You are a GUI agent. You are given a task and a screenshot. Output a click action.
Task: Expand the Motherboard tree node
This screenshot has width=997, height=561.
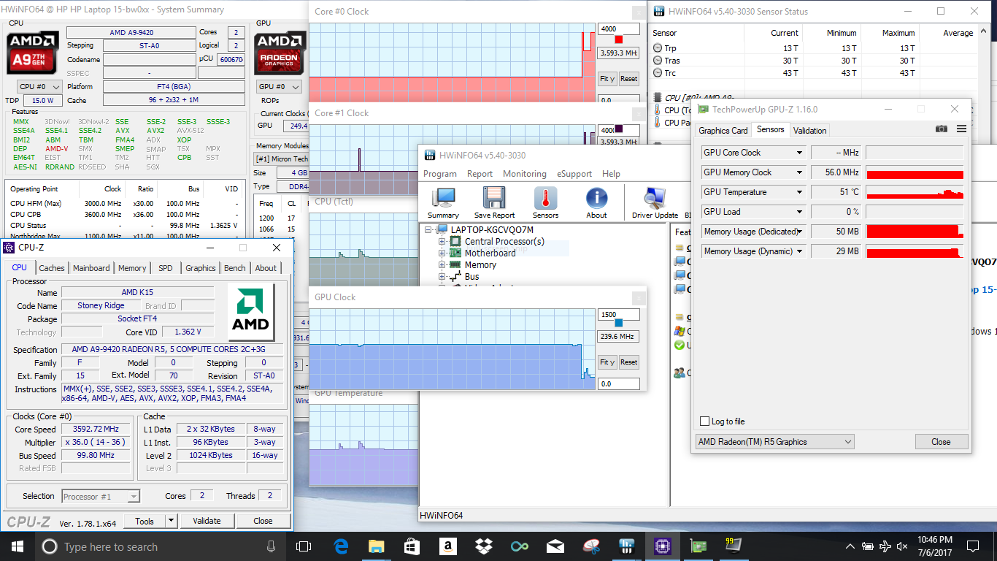pos(442,253)
